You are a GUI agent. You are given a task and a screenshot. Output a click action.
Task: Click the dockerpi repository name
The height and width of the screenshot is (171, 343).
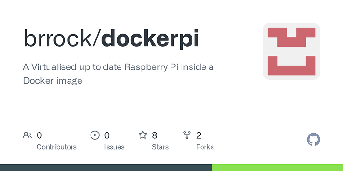point(150,38)
